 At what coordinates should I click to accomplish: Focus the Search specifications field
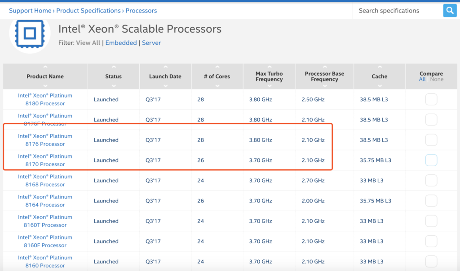tap(398, 11)
